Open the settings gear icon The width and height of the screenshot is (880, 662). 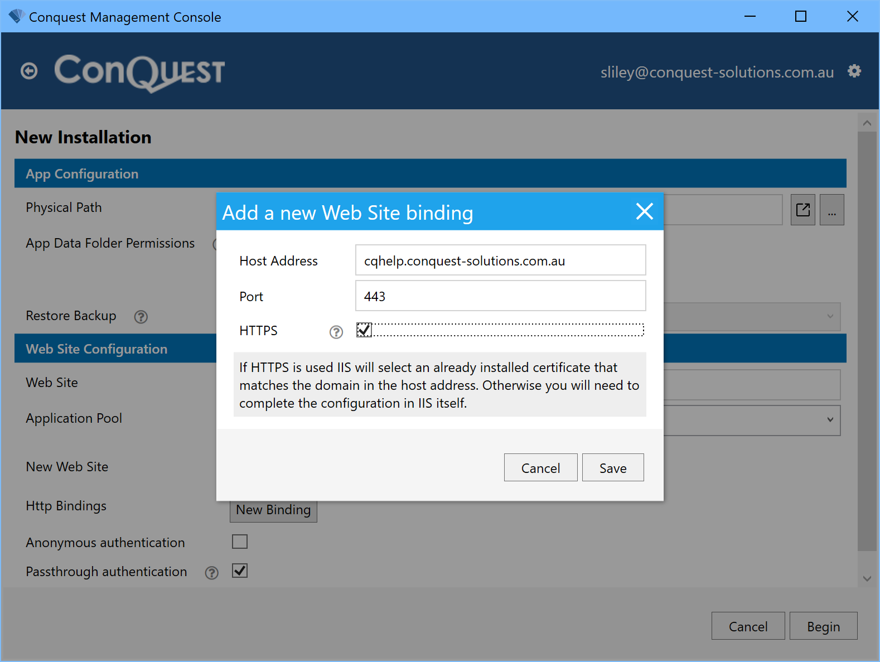[854, 71]
